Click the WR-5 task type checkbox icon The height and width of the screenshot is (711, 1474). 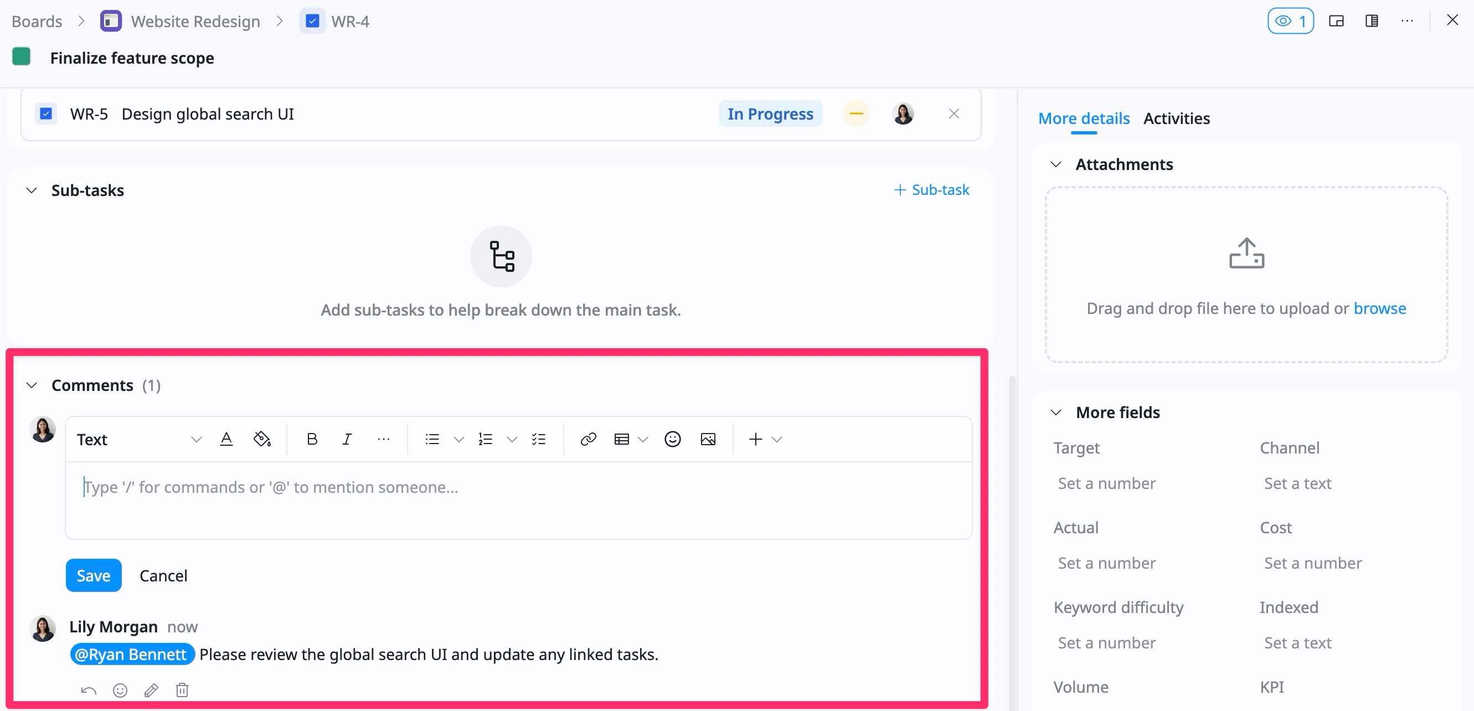[x=46, y=114]
